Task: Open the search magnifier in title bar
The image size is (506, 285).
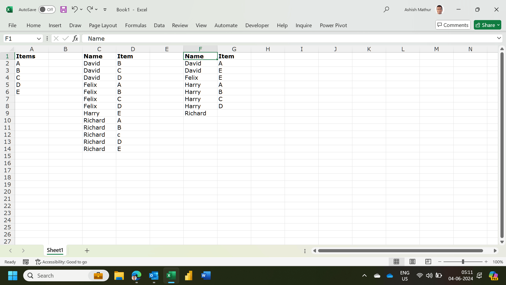Action: (386, 9)
